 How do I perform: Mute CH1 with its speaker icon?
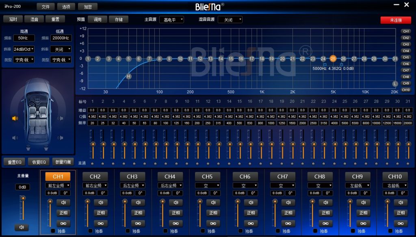click(x=63, y=203)
